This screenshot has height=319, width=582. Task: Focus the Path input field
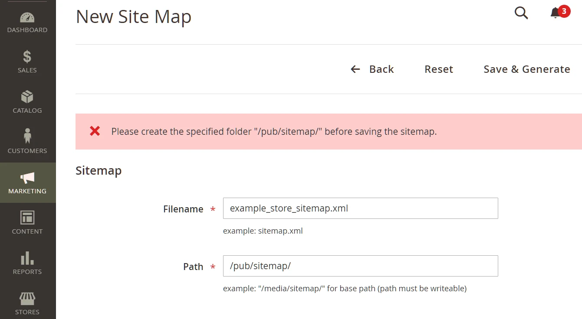[x=360, y=266]
